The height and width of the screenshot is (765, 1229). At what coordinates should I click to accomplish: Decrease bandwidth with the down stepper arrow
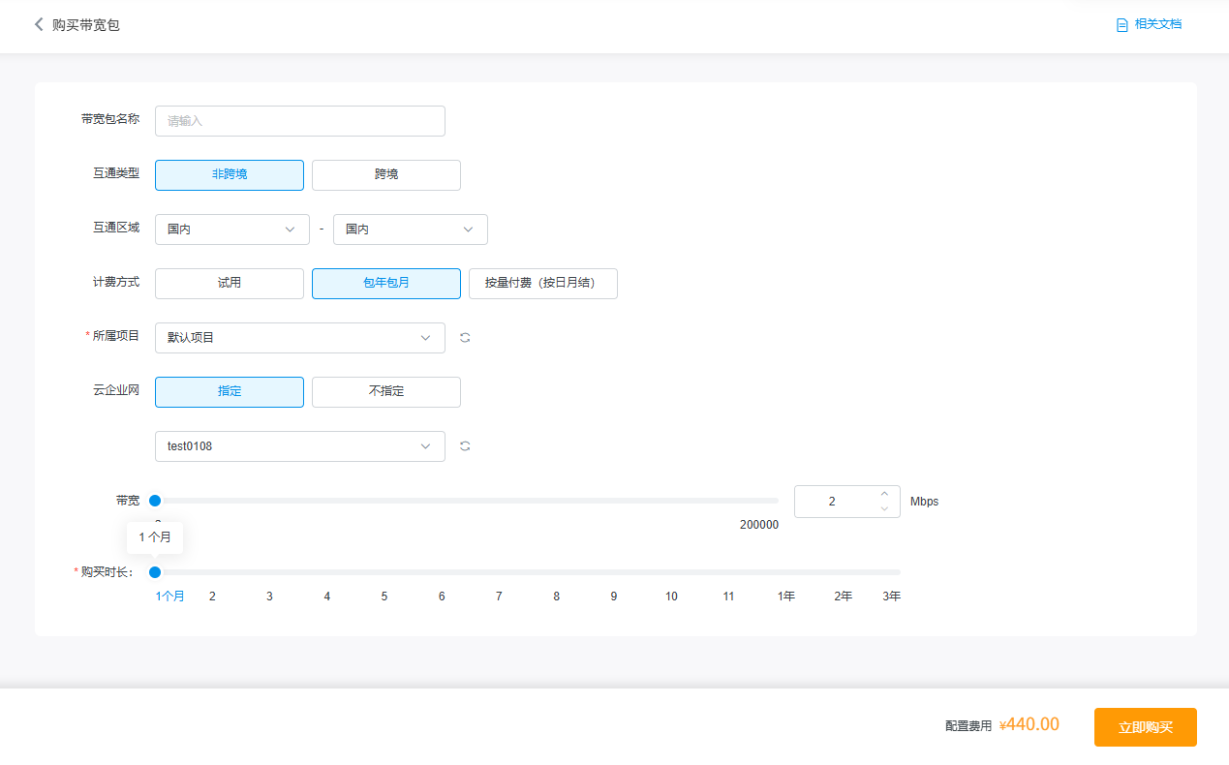coord(883,509)
